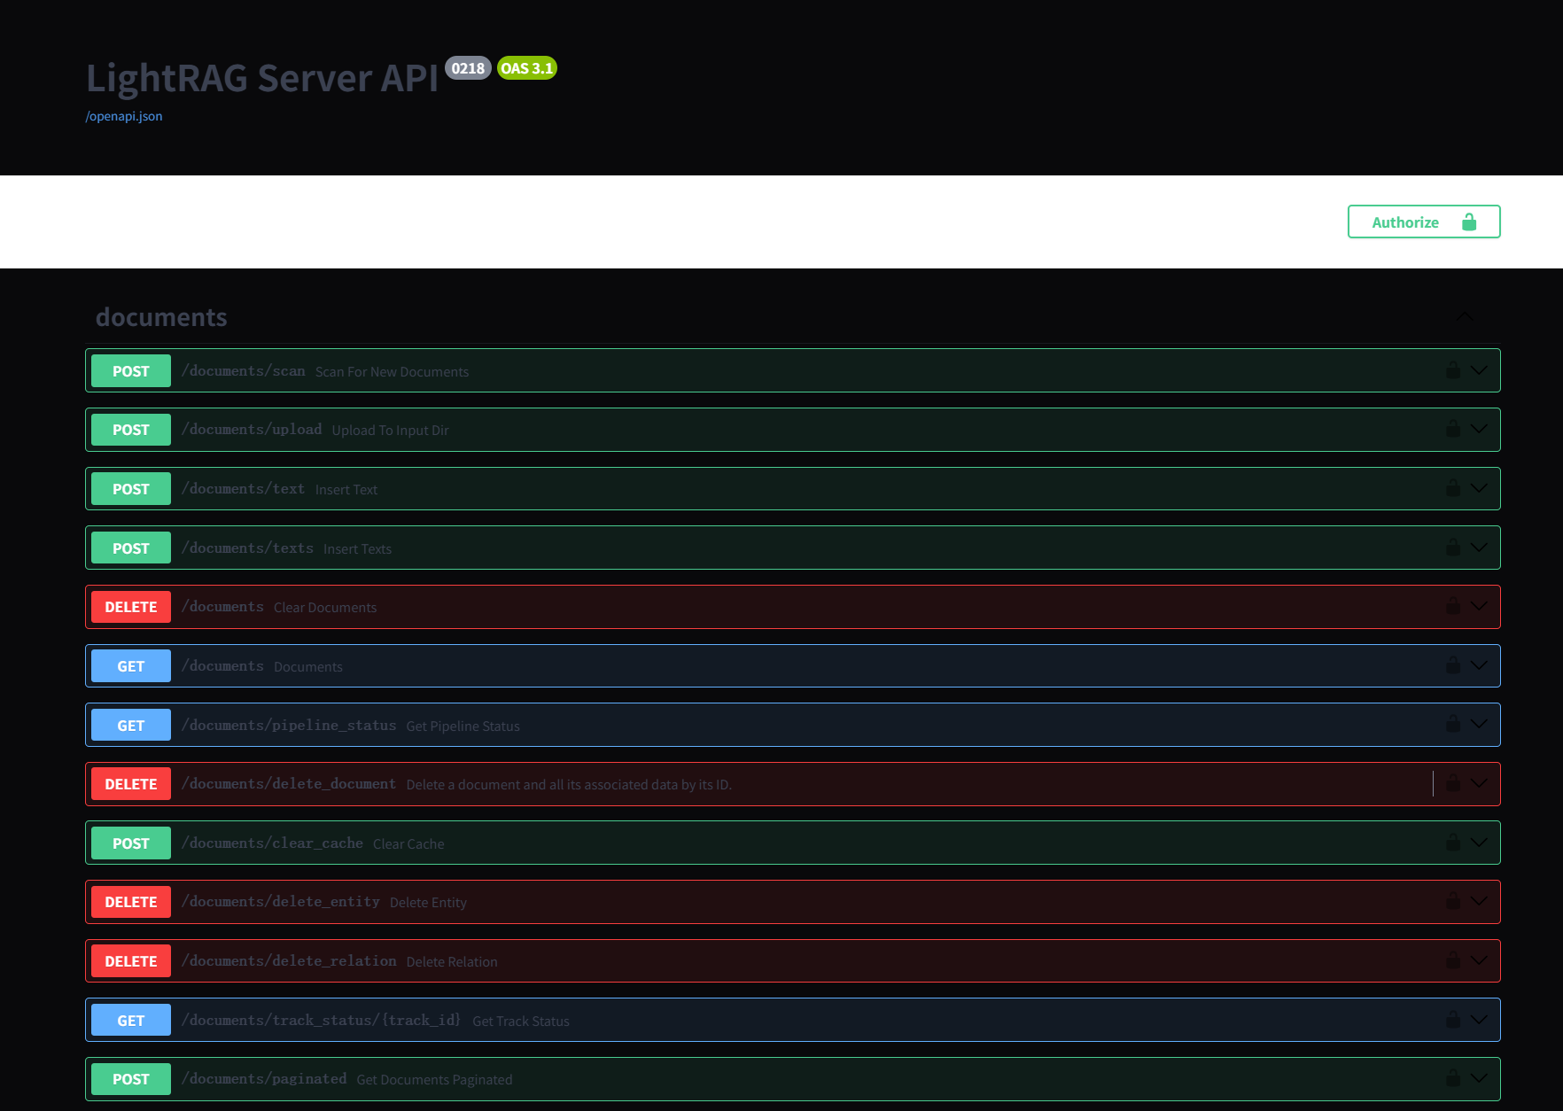
Task: Expand the /documents/texts endpoint chevron
Action: (x=1479, y=548)
